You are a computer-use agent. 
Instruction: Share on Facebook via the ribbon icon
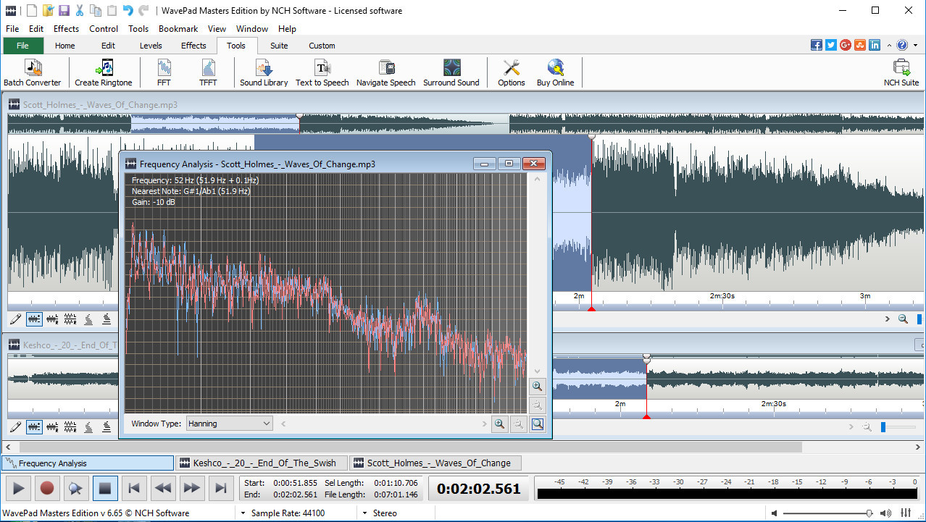pyautogui.click(x=817, y=45)
